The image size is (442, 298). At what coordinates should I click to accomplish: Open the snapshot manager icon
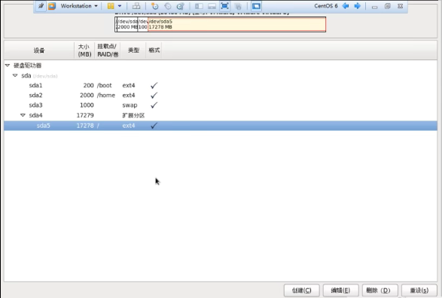181,6
